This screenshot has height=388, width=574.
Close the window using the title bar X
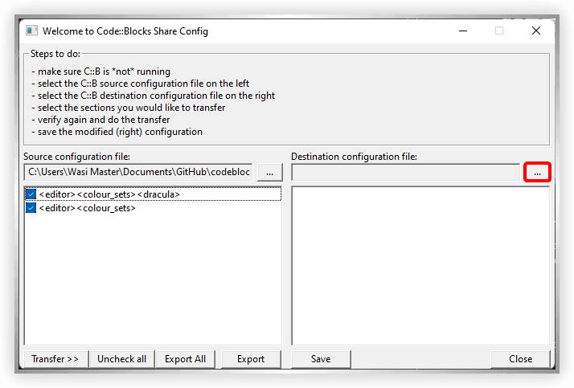pos(536,31)
